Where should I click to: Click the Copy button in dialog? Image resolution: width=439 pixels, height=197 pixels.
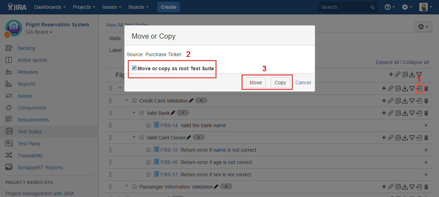[x=280, y=83]
